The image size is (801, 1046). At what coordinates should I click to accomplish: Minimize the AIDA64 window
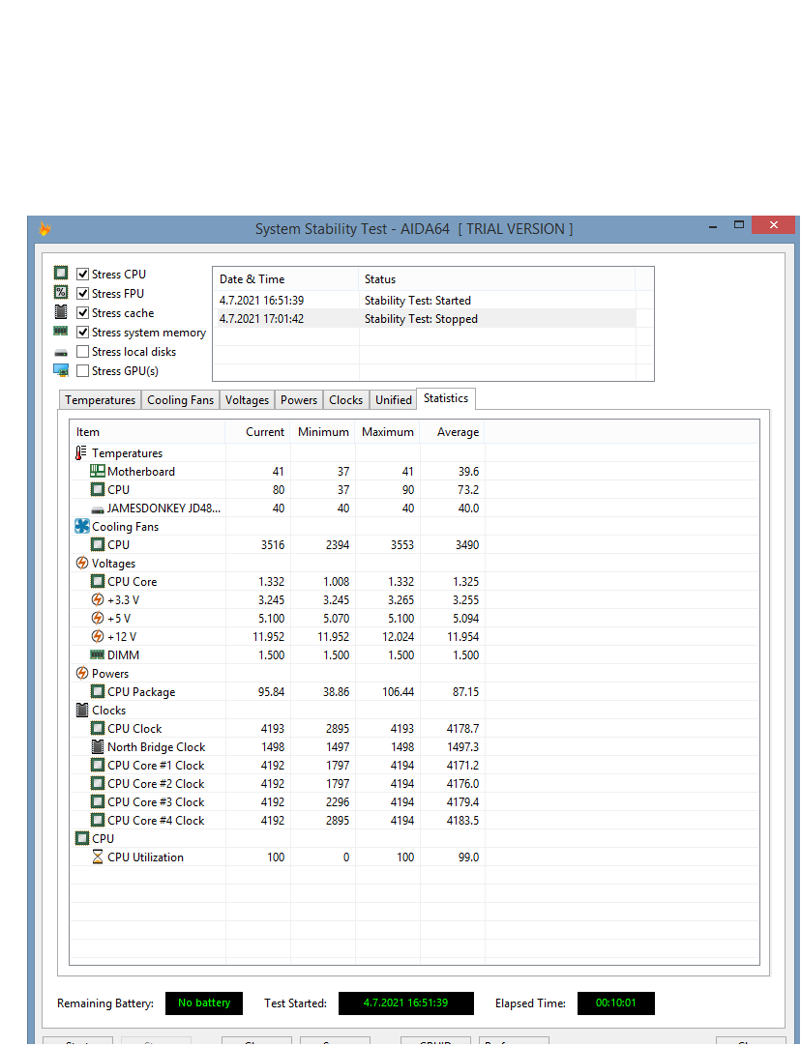(712, 225)
